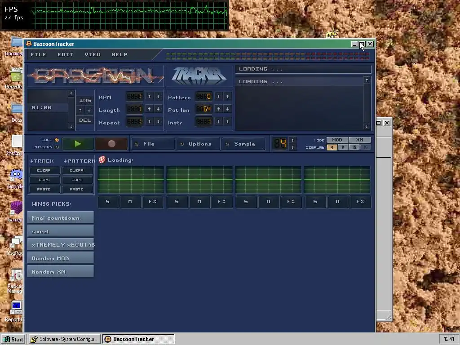
Task: Open the FILE menu
Action: pos(39,54)
